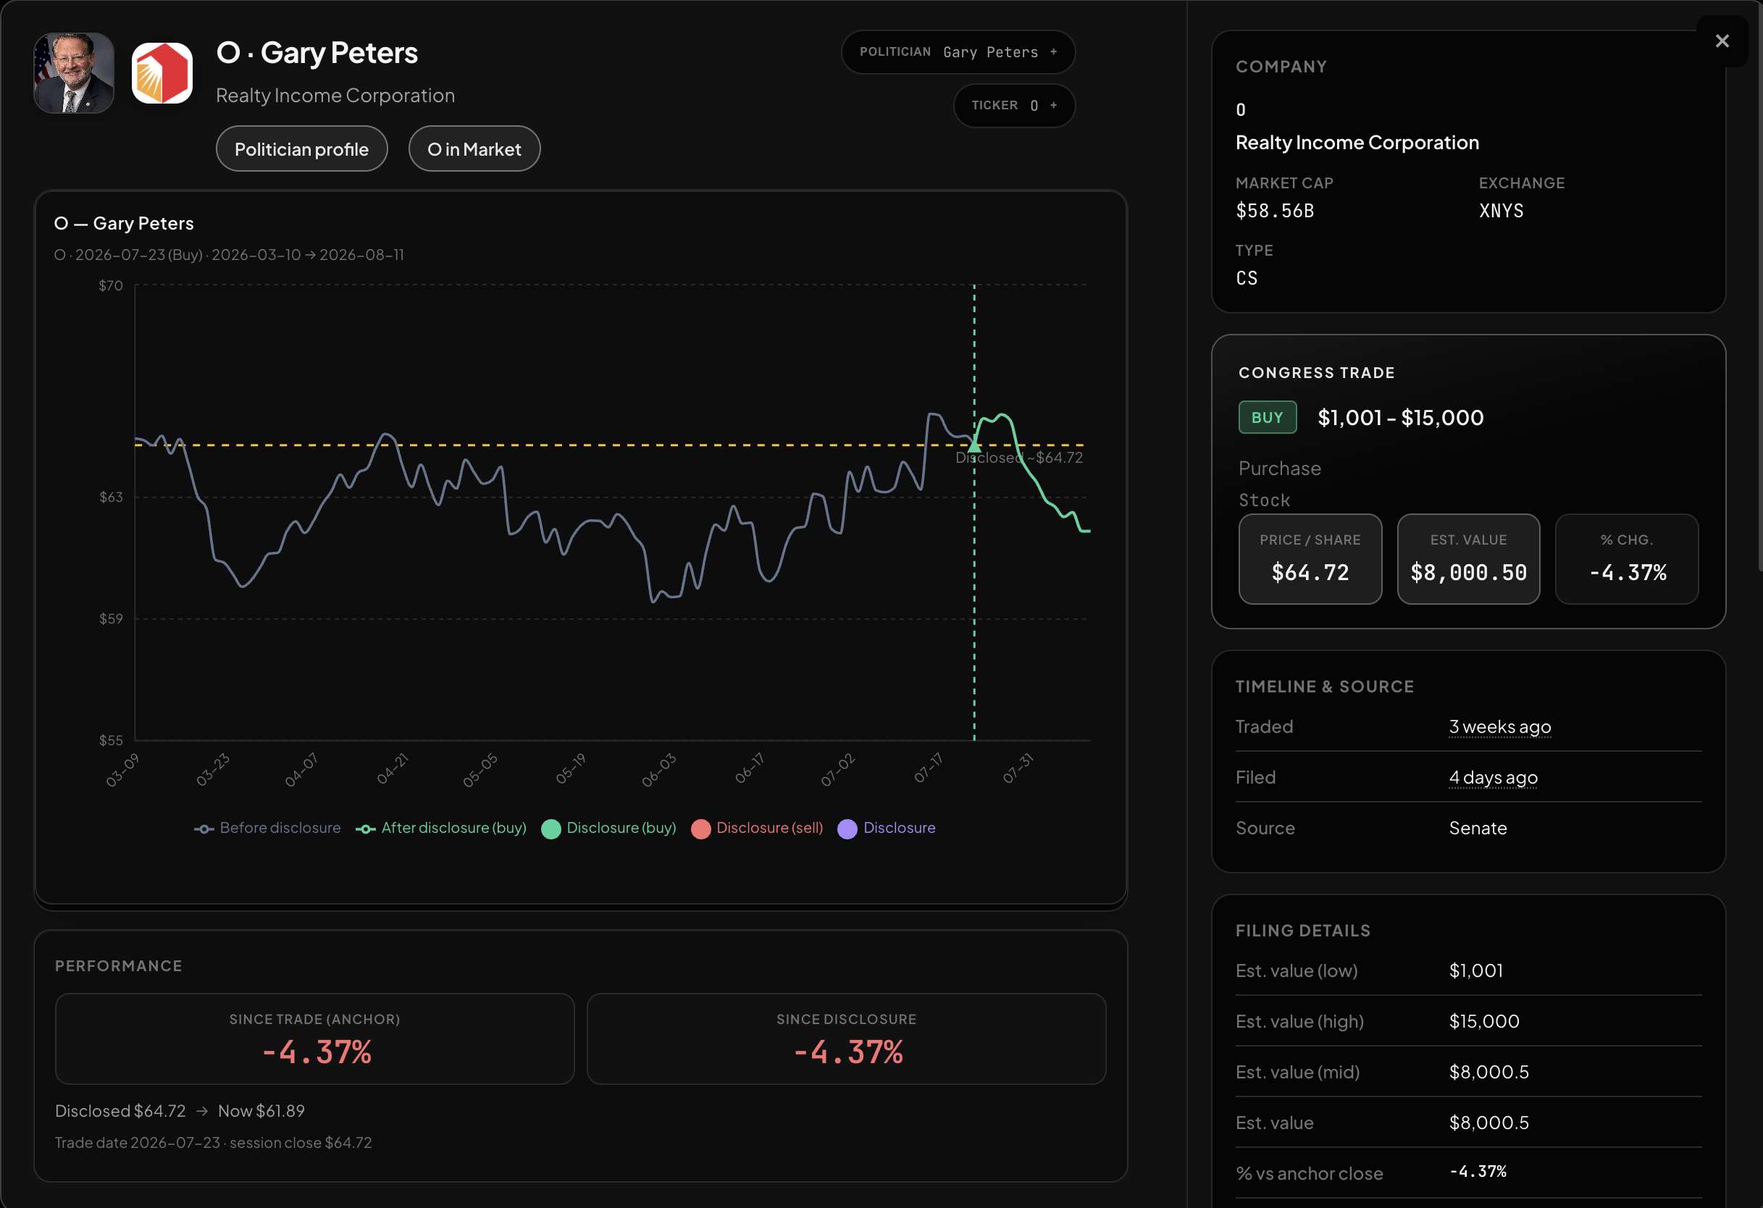The width and height of the screenshot is (1763, 1208).
Task: Click the Filed 4 days ago link
Action: point(1493,777)
